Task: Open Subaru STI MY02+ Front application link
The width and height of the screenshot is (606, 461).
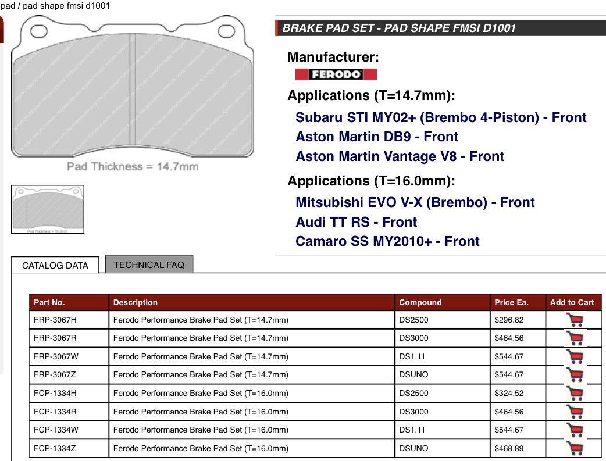Action: 441,117
